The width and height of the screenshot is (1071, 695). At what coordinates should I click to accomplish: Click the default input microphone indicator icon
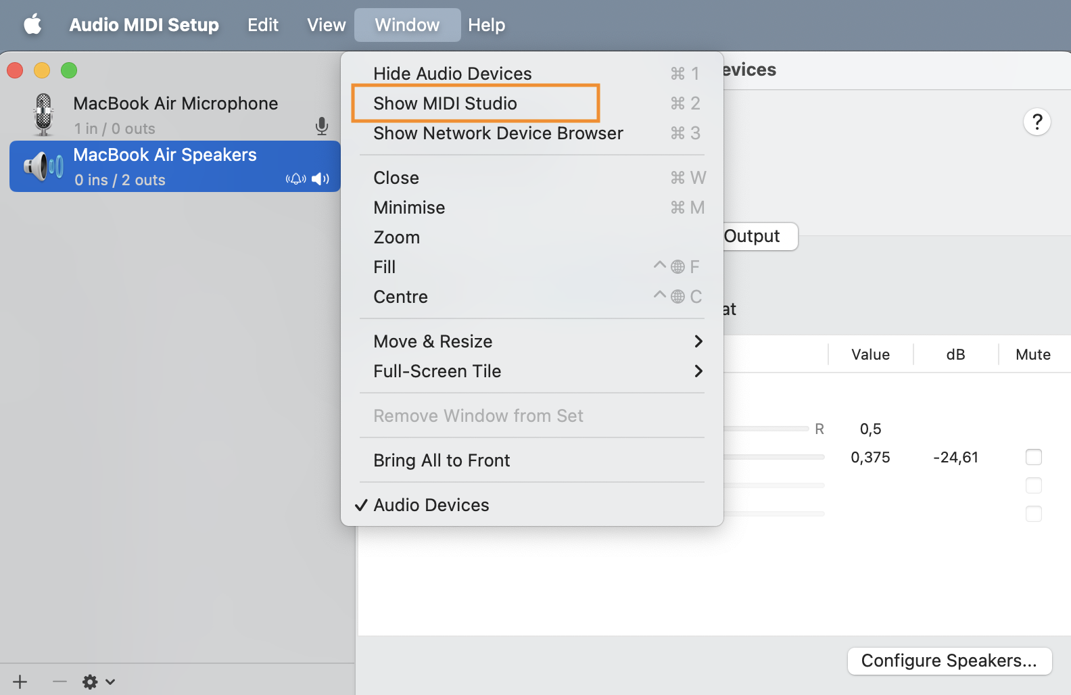tap(322, 126)
